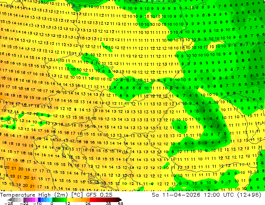The height and width of the screenshot is (205, 265).
Task: Click the dark maroon end of the legend bar
Action: point(119,200)
